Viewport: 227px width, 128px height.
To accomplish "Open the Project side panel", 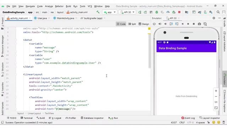I will [2, 23].
